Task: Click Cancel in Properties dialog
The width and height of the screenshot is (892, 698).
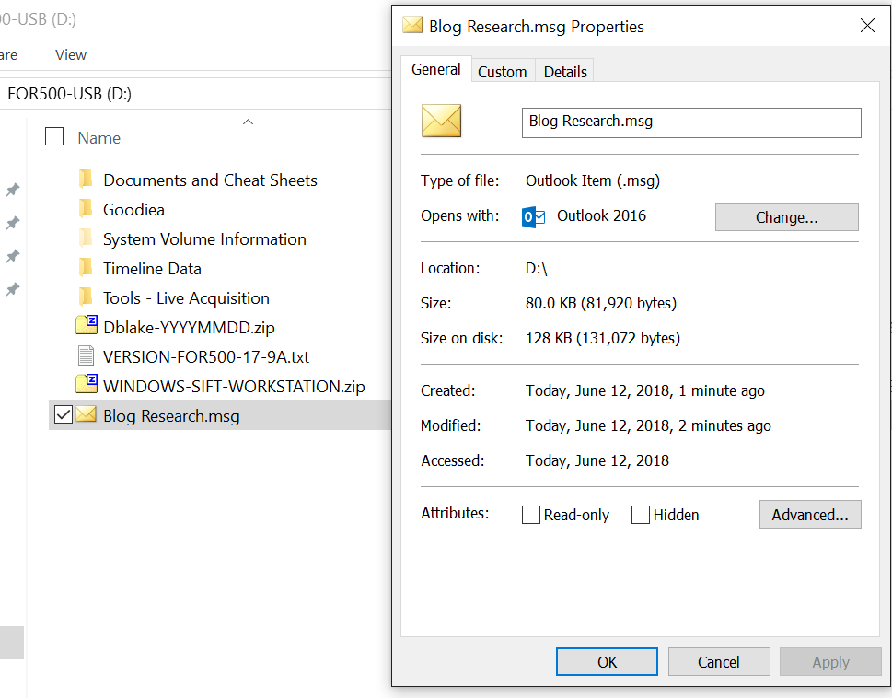Action: pos(719,661)
